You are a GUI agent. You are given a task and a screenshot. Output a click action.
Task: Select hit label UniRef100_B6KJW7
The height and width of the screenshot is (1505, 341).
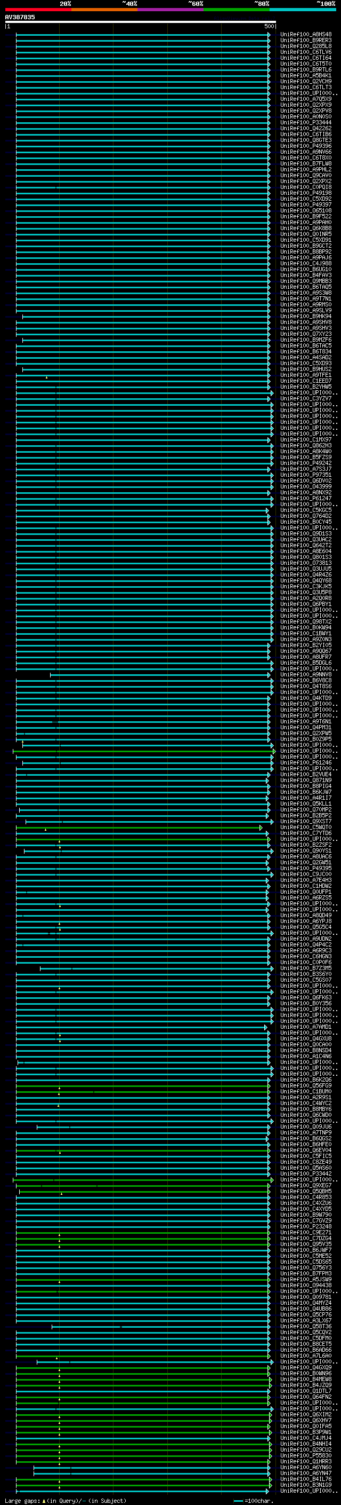[x=306, y=792]
